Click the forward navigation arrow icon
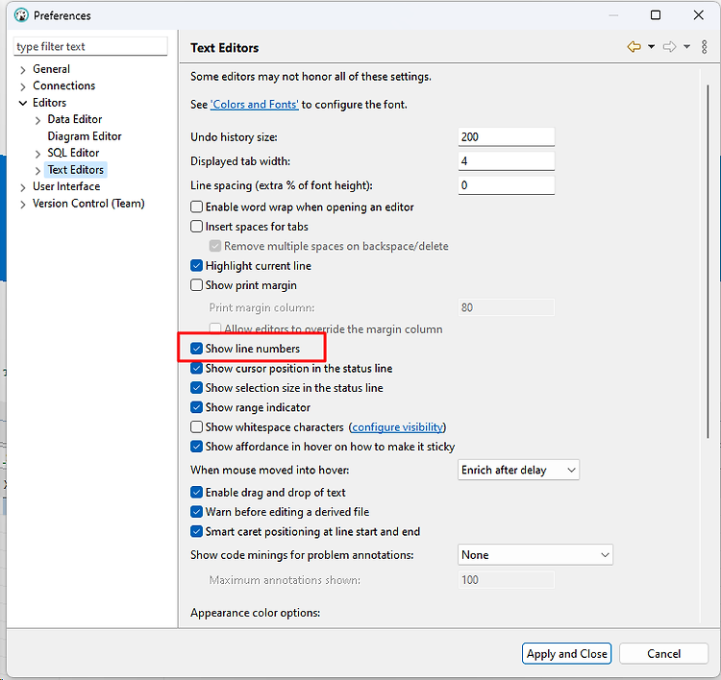Viewport: 721px width, 680px height. pyautogui.click(x=669, y=47)
